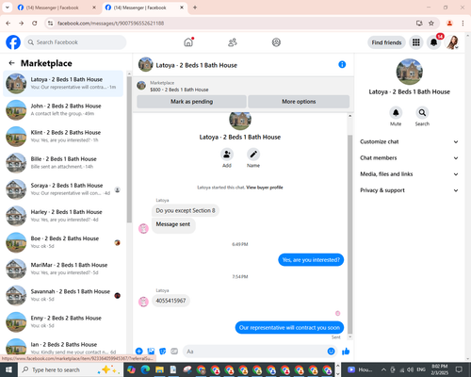This screenshot has height=377, width=471.
Task: Open the John - 2 Beds 2 Baths House chat
Action: 63,109
